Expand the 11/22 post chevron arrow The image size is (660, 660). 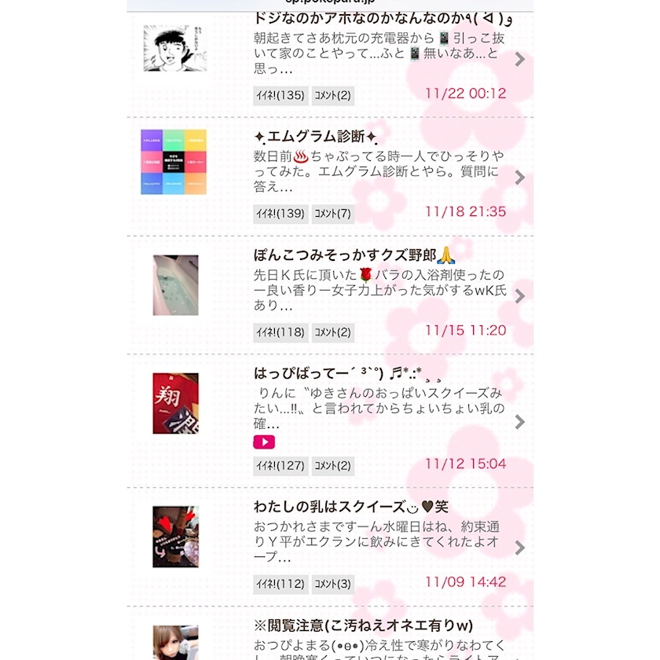pos(520,60)
